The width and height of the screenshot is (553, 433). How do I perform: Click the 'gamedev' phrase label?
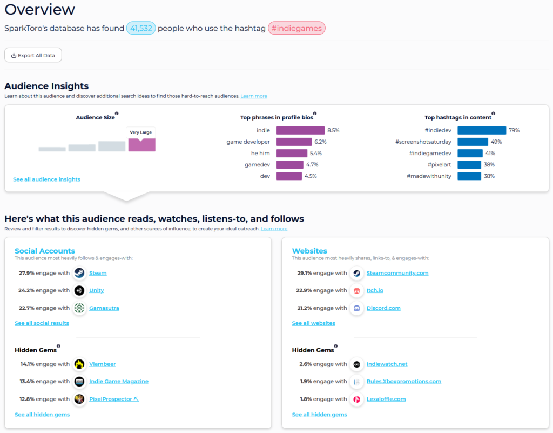pyautogui.click(x=257, y=165)
